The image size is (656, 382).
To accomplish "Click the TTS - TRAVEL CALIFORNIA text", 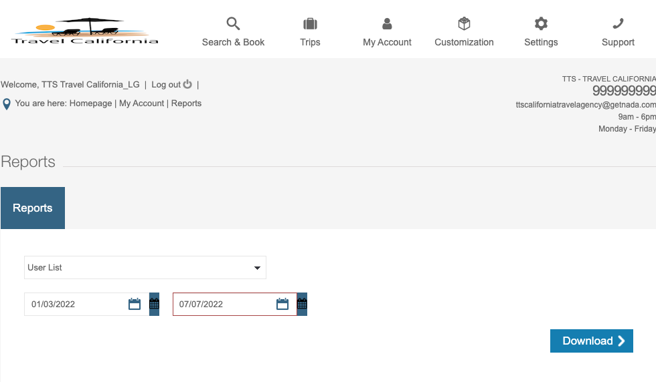I will (608, 79).
